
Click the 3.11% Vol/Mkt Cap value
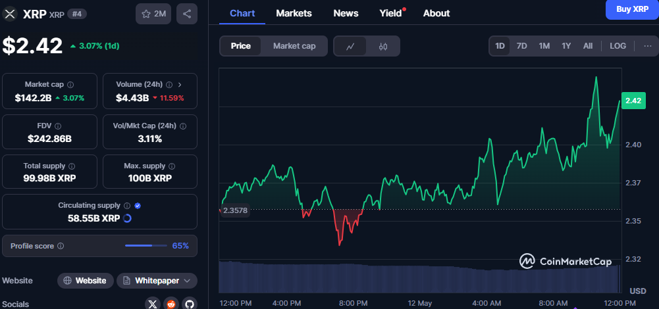pyautogui.click(x=150, y=139)
